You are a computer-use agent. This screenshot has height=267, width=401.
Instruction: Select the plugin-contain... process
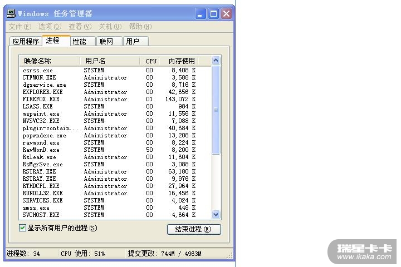[x=115, y=128]
